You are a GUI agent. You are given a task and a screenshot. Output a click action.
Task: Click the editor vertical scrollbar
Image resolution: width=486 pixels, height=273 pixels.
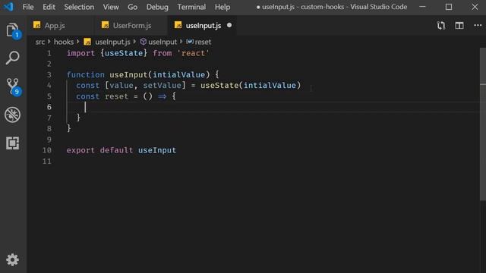pyautogui.click(x=483, y=124)
